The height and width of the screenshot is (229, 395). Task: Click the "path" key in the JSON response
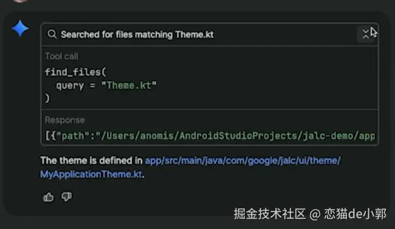coord(73,136)
